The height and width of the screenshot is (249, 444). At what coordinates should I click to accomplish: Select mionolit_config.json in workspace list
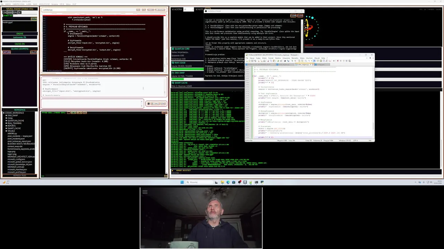point(16,159)
